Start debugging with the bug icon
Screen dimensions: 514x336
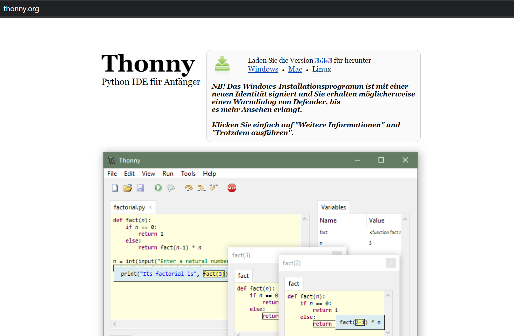171,188
